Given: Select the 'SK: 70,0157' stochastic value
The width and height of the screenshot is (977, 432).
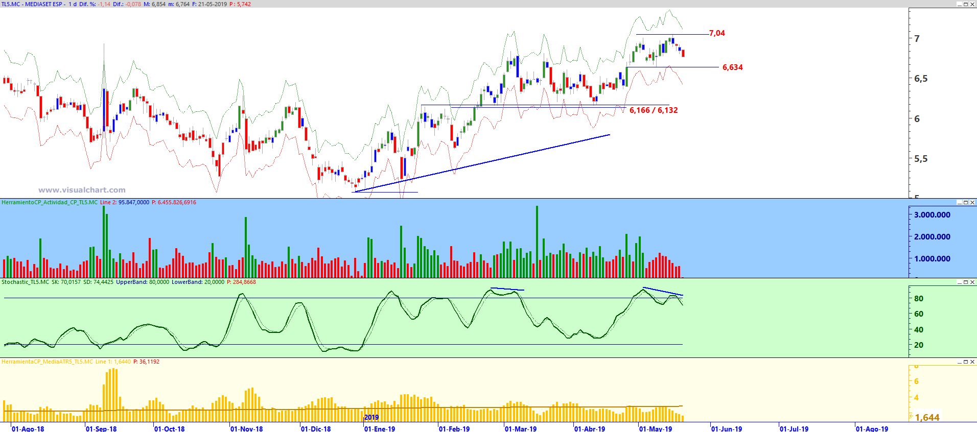Looking at the screenshot, I should [66, 282].
